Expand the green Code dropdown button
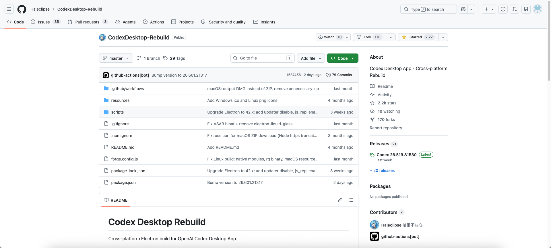 (x=343, y=58)
